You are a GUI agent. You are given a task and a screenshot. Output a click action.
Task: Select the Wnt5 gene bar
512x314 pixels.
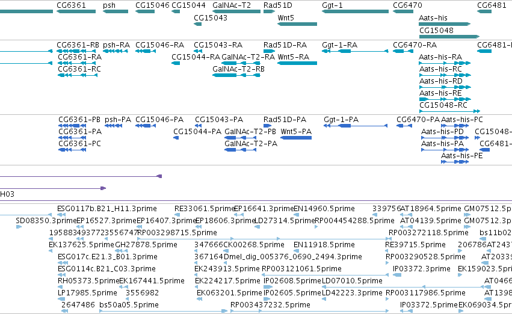pyautogui.click(x=297, y=24)
